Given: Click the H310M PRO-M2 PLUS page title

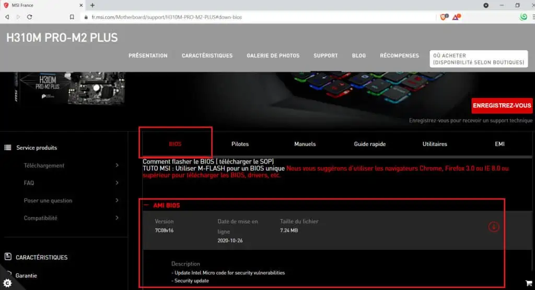Looking at the screenshot, I should pyautogui.click(x=62, y=38).
